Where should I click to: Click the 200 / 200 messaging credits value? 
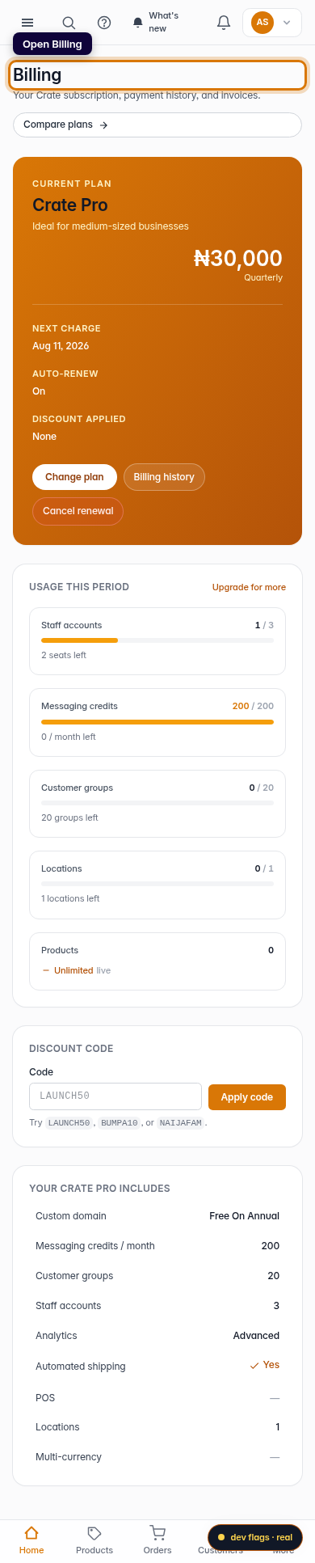(x=253, y=706)
